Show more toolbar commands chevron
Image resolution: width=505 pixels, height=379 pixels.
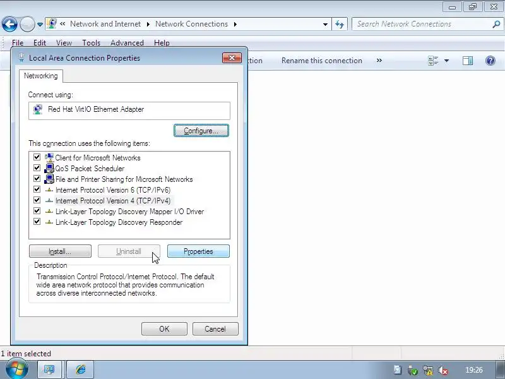point(379,60)
